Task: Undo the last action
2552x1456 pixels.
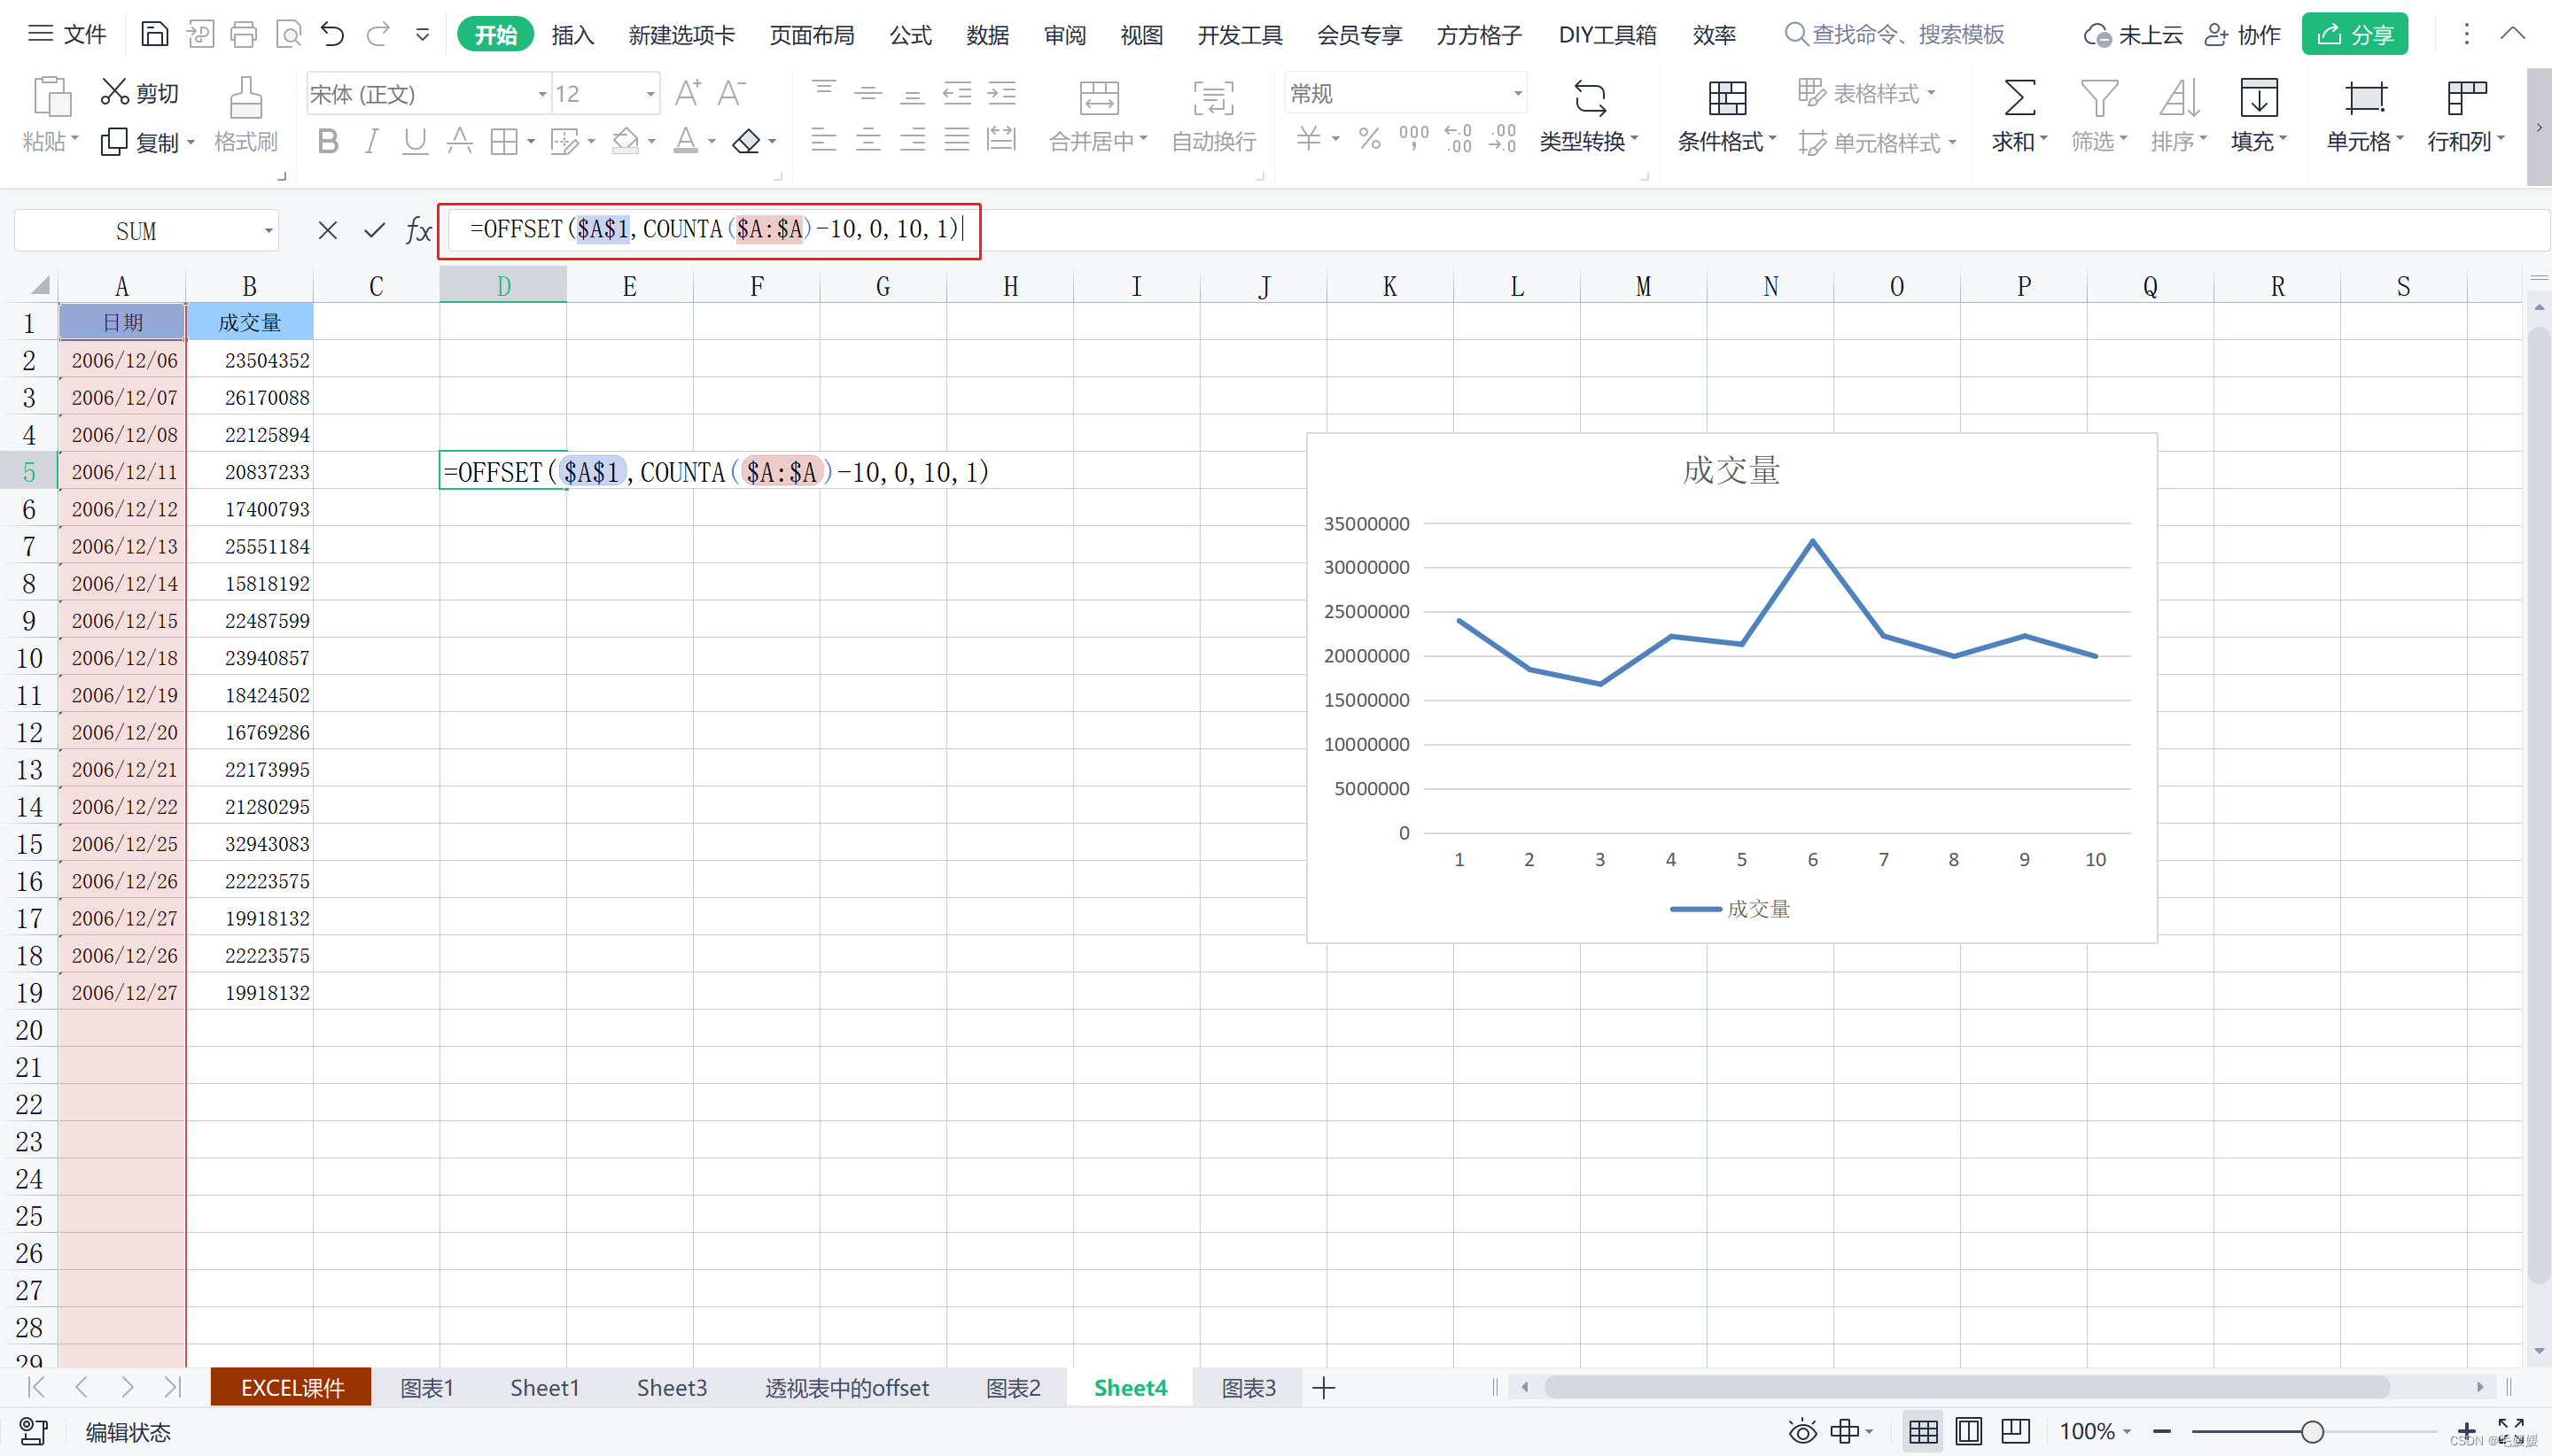Action: tap(332, 35)
